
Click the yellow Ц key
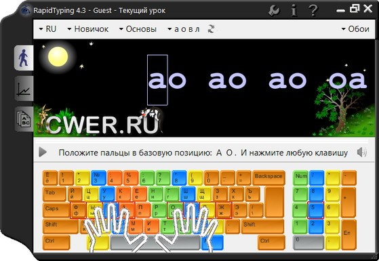[x=91, y=194]
